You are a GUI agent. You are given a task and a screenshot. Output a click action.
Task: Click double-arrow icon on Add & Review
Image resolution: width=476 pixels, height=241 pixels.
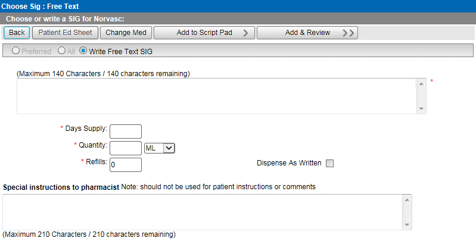349,33
